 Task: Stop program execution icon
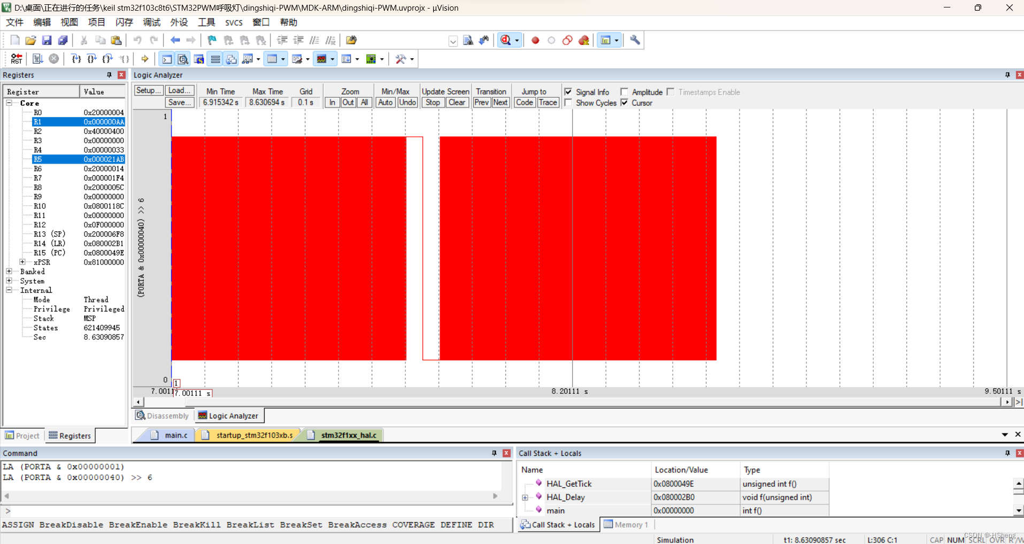54,59
